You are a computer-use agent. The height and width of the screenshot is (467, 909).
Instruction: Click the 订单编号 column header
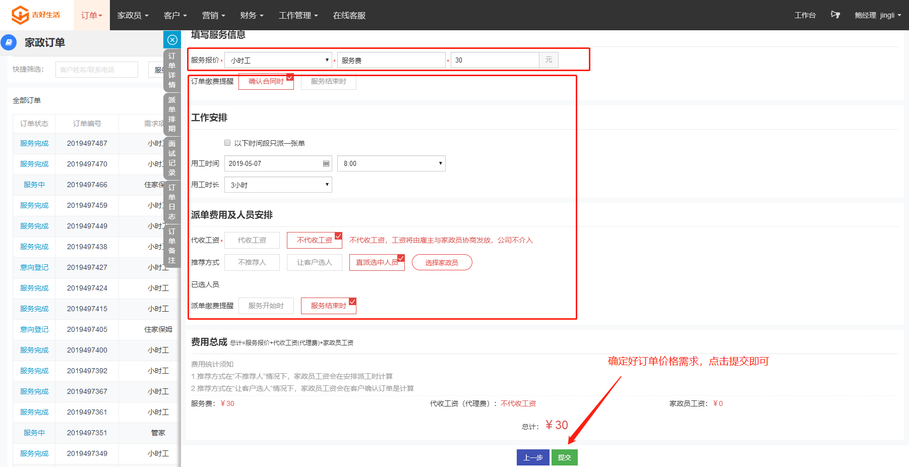(87, 124)
